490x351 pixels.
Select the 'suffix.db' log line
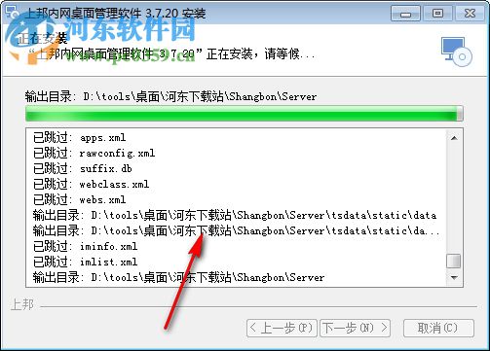pos(83,168)
